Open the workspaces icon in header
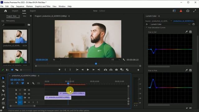199x112 pixels. (174, 11)
